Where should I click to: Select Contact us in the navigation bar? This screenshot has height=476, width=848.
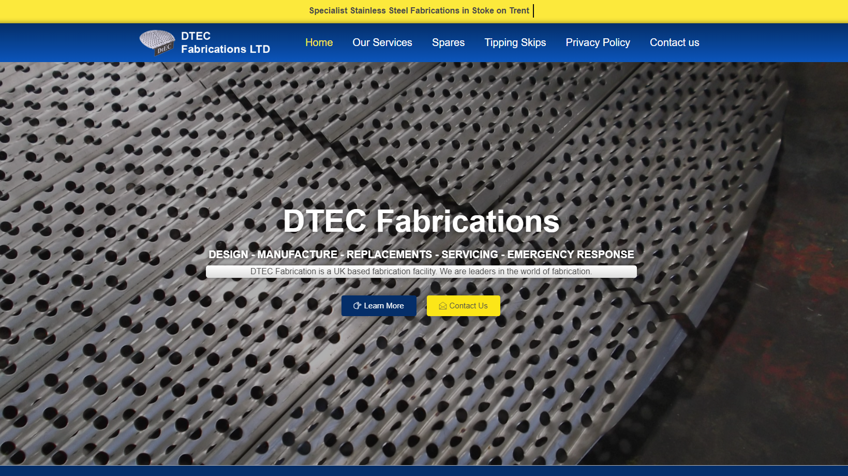tap(674, 42)
